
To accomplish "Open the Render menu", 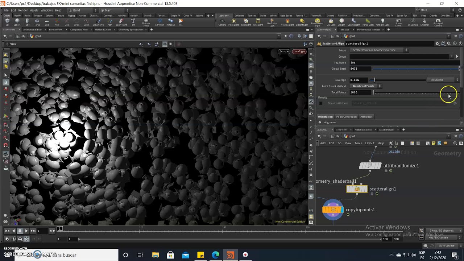I will pyautogui.click(x=23, y=10).
